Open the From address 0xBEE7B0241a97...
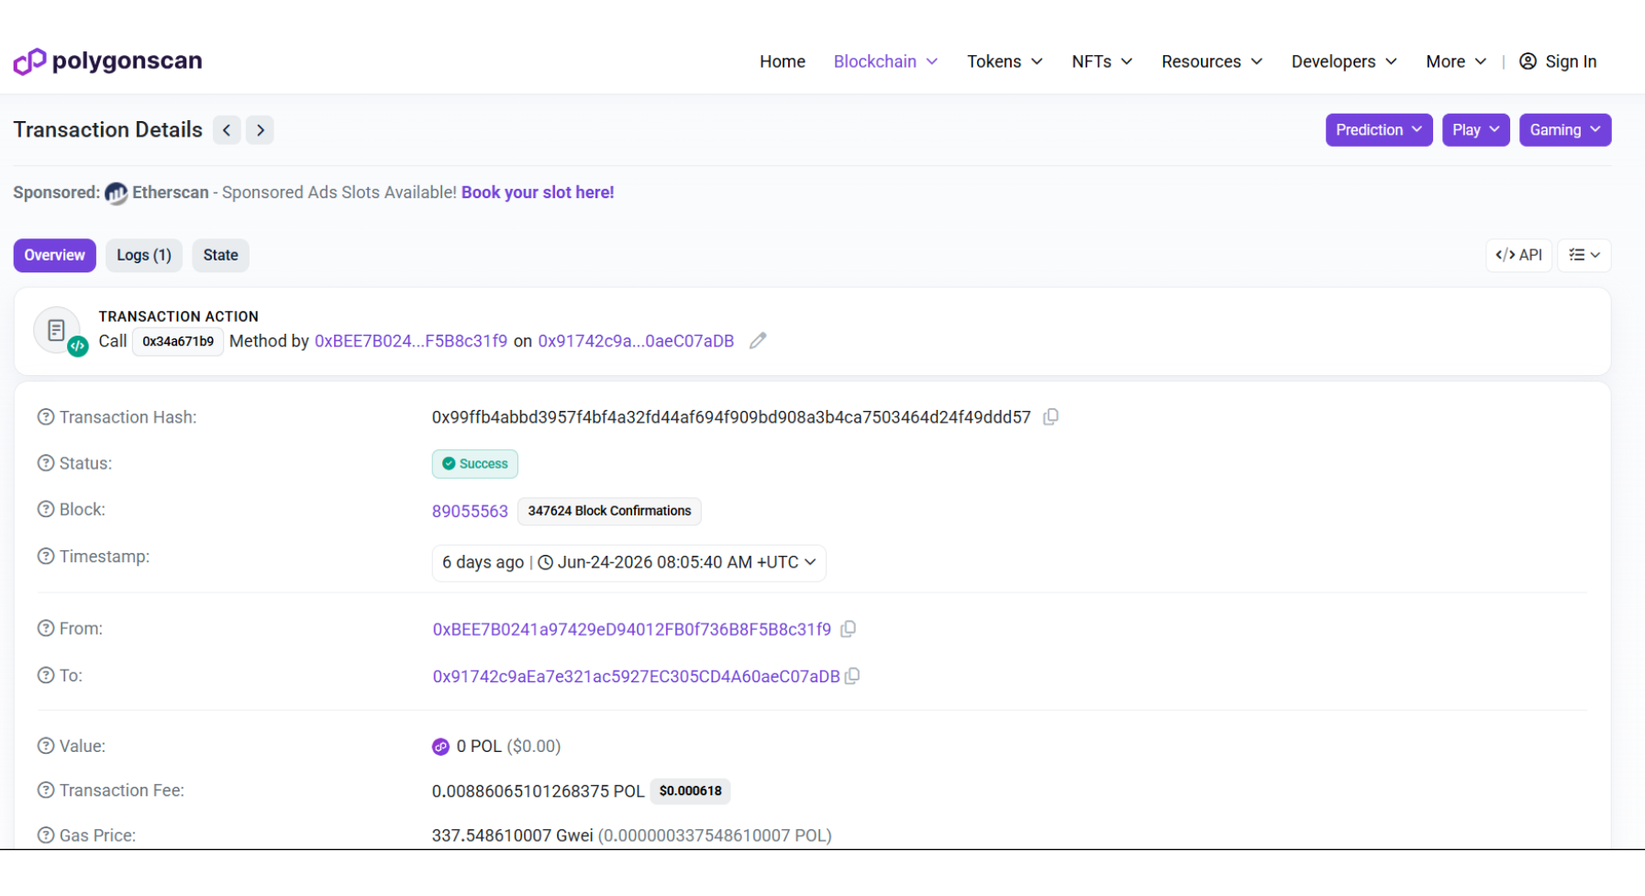Image resolution: width=1645 pixels, height=896 pixels. coord(632,629)
